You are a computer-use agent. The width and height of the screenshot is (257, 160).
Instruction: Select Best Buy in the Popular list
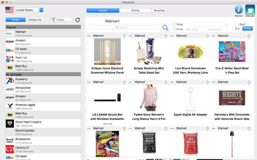click(43, 68)
